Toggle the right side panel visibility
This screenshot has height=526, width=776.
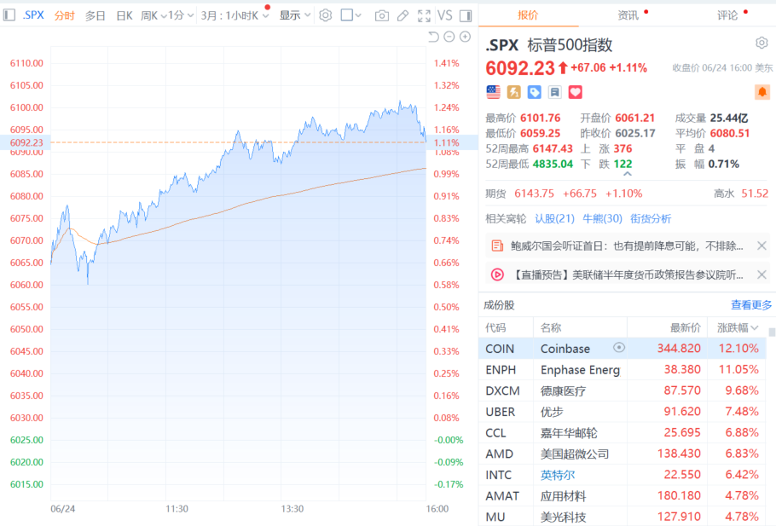coord(465,15)
